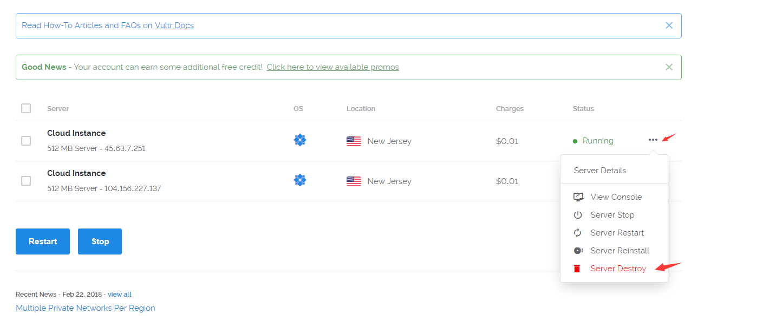This screenshot has width=763, height=333.
Task: Open the three-dot menu for the first server
Action: point(653,140)
